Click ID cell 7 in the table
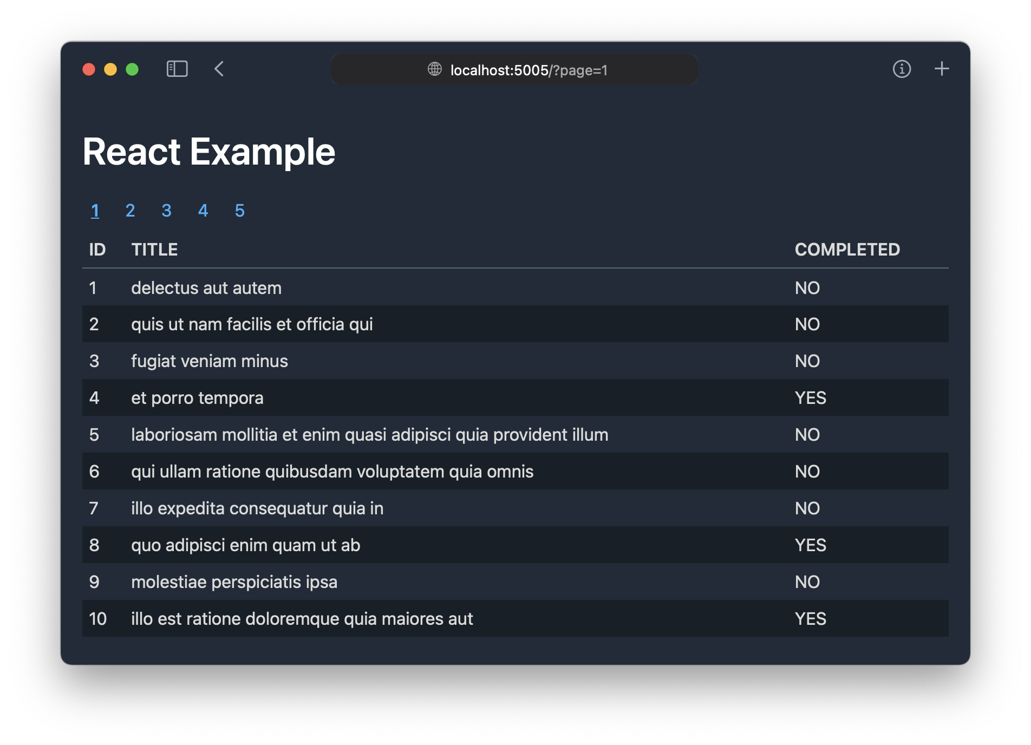This screenshot has height=745, width=1031. pos(94,508)
